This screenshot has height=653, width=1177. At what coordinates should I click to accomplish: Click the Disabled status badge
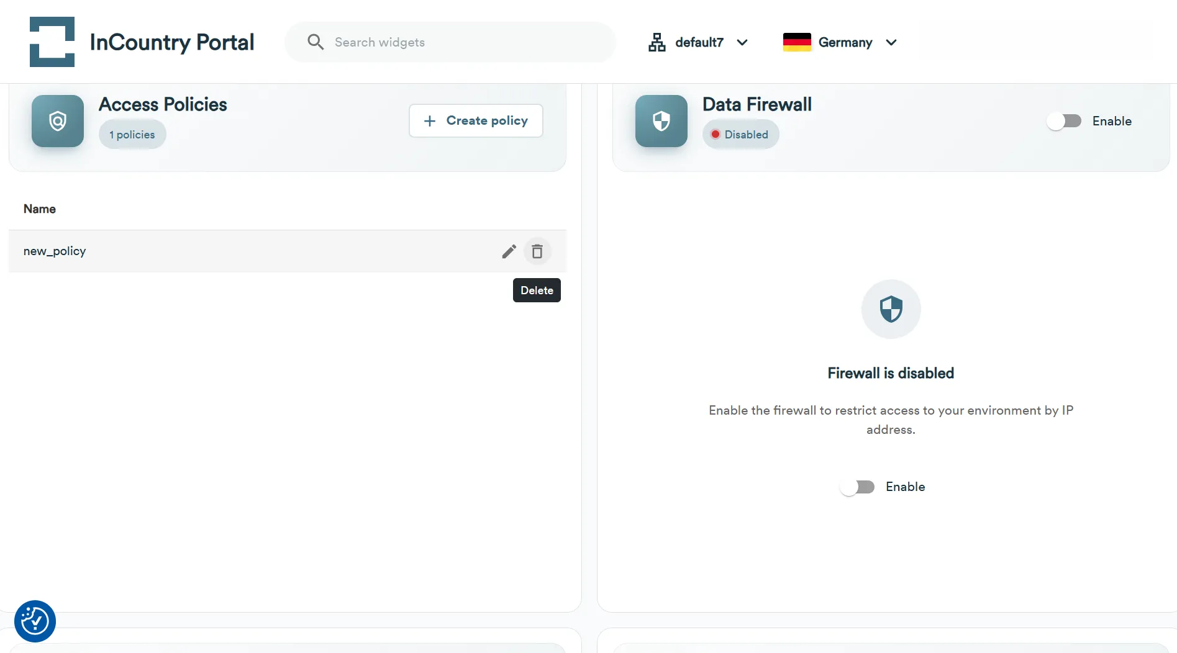pyautogui.click(x=740, y=135)
